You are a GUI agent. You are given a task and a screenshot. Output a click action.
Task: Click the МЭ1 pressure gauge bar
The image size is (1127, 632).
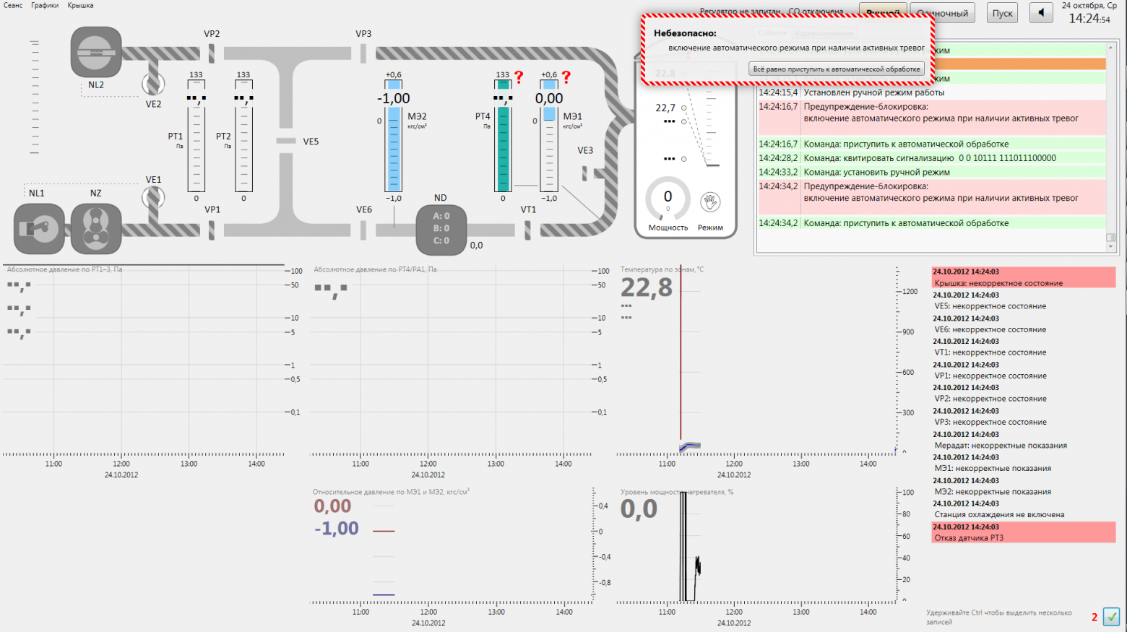click(550, 136)
